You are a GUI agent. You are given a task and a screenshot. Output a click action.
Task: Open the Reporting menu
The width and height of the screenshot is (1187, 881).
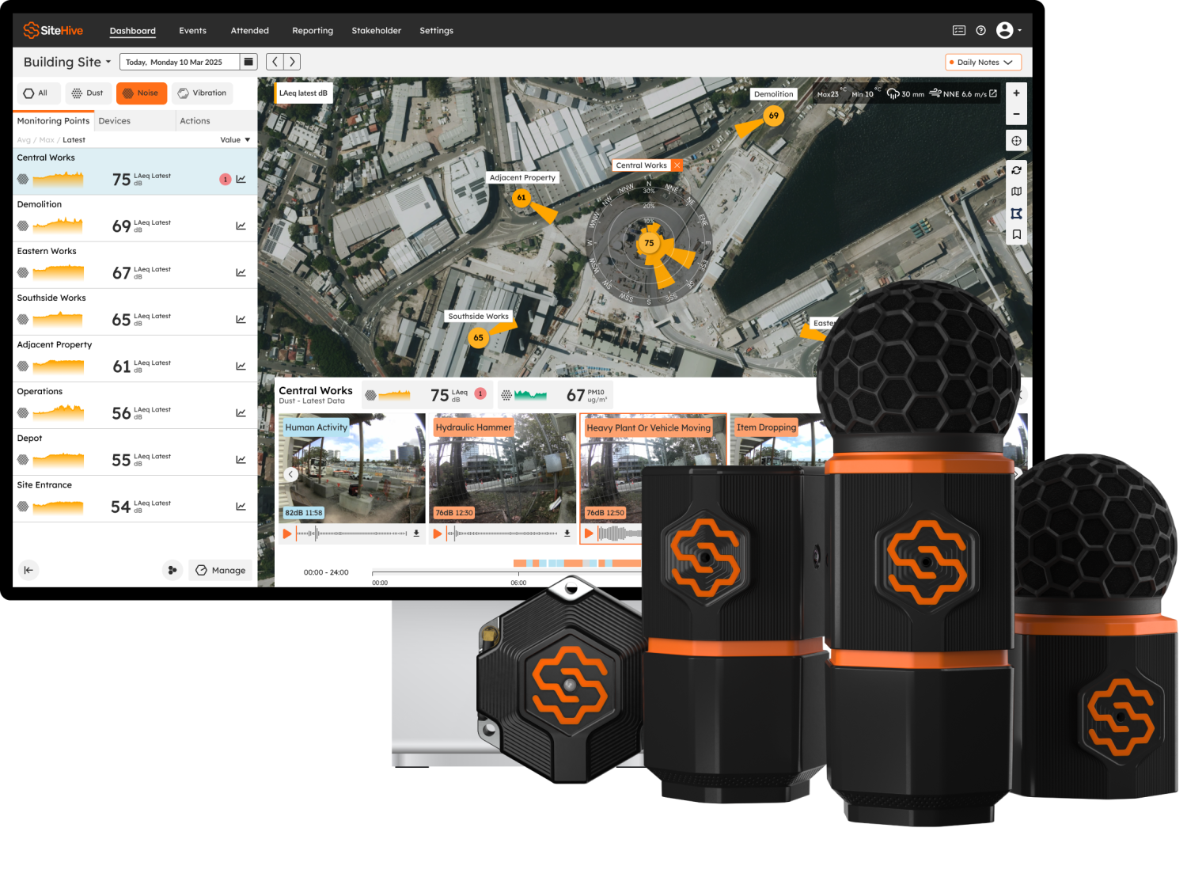[x=313, y=31]
